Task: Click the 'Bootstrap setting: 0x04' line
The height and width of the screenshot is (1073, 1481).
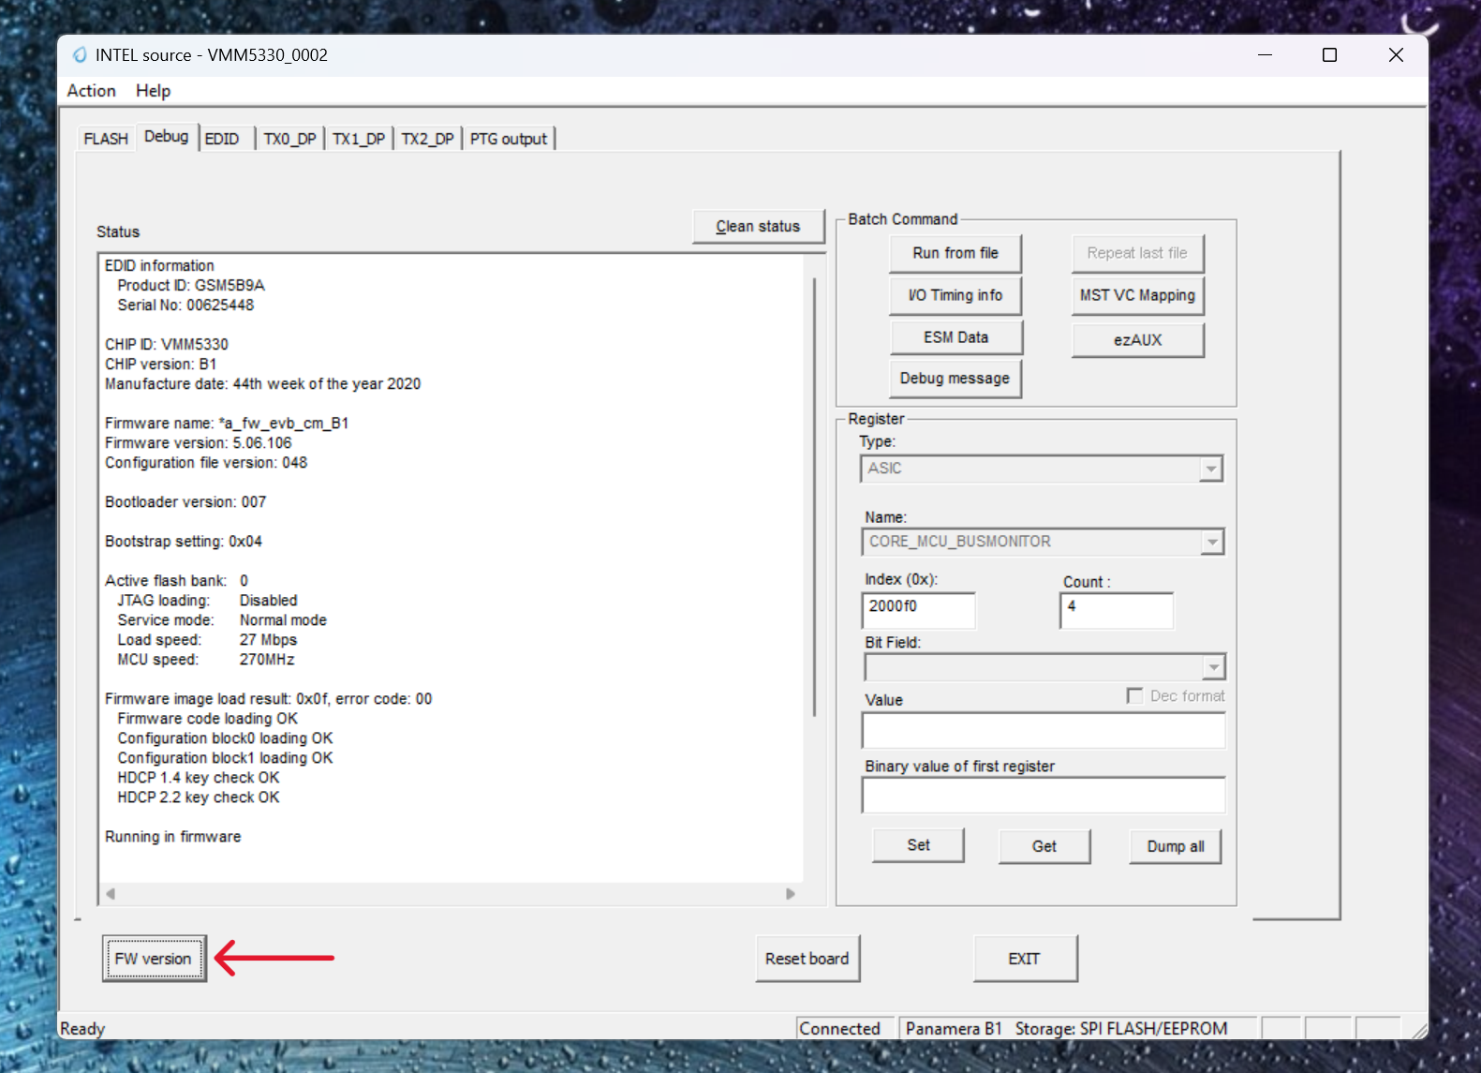Action: [x=184, y=542]
